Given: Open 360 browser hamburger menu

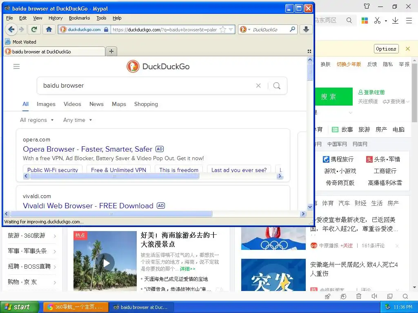Looking at the screenshot, I should 409,20.
